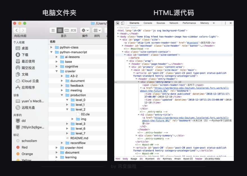This screenshot has width=247, height=176.
Task: Expand the header id masthead node
Action: tap(123, 46)
